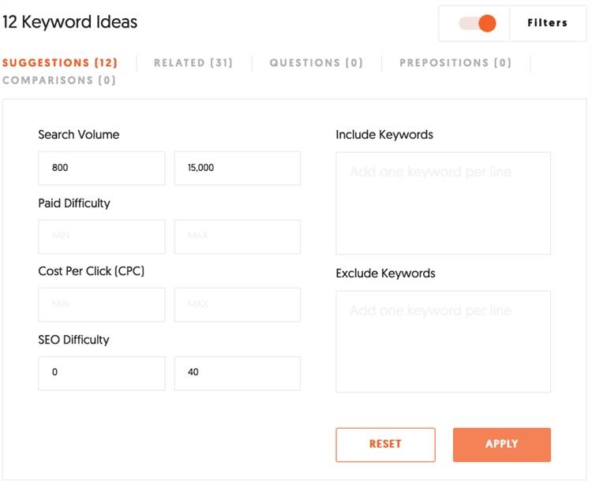Viewport: 592px width, 484px height.
Task: Show the Comparisons (0) tab
Action: (x=59, y=80)
